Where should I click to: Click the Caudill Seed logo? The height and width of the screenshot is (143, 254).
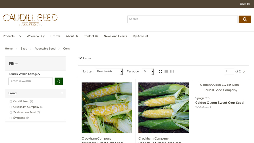pyautogui.click(x=30, y=20)
